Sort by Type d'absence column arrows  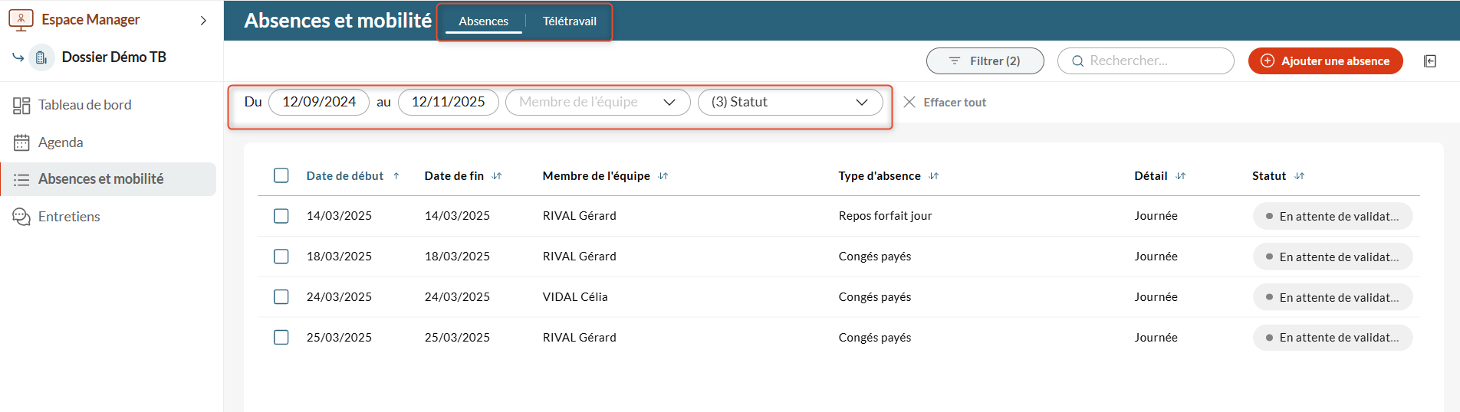pos(933,176)
